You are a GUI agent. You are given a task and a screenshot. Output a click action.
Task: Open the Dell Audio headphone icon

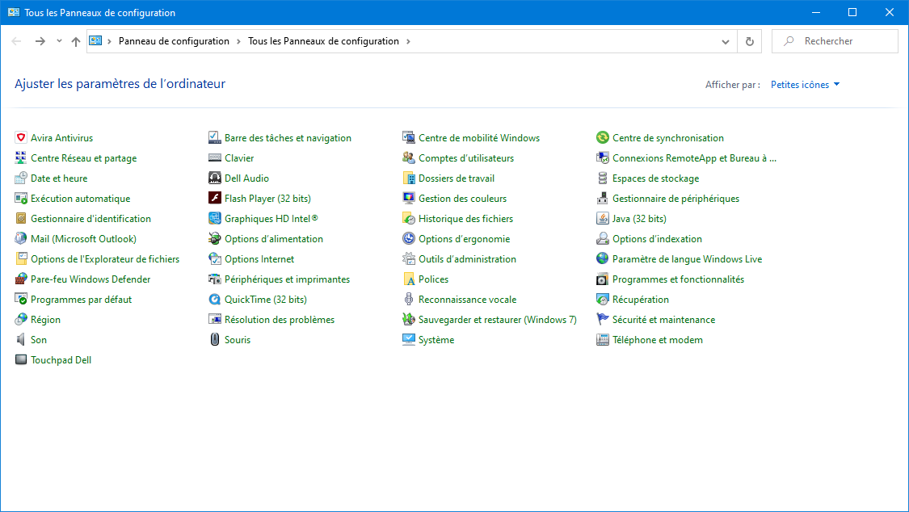[x=214, y=178]
